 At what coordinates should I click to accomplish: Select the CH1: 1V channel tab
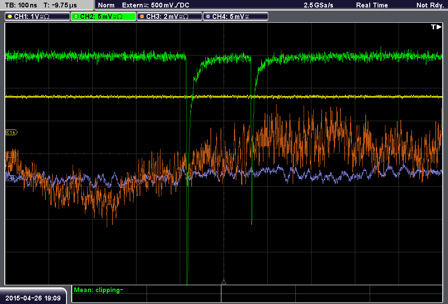coord(38,17)
